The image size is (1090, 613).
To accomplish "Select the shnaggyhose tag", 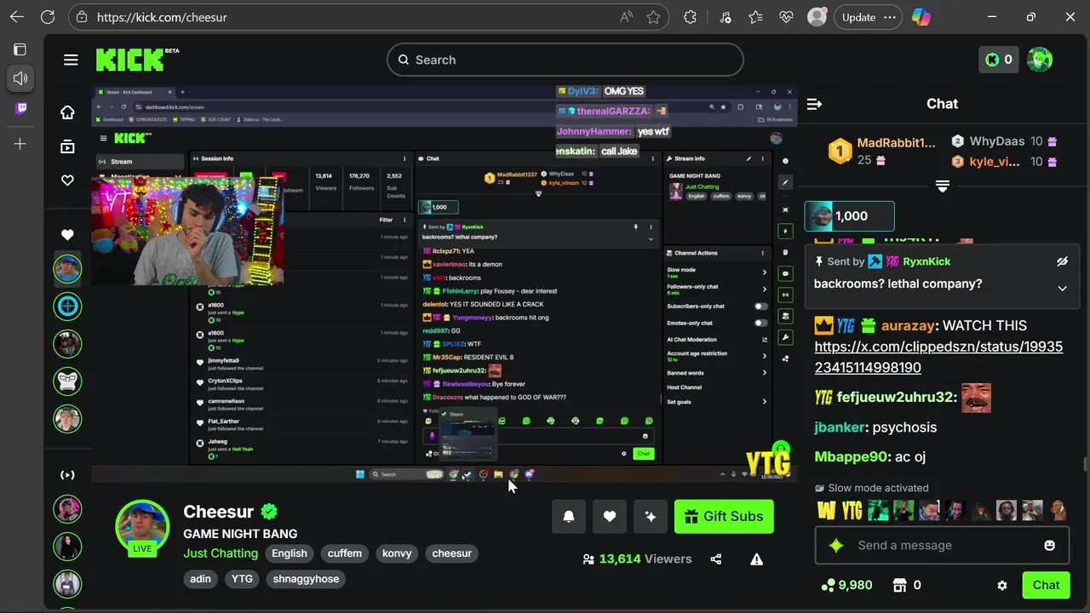I will (306, 579).
